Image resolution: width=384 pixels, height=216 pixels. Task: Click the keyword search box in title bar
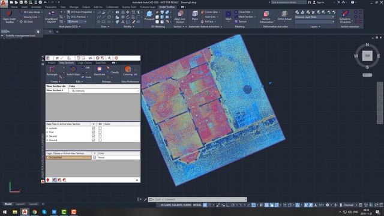pyautogui.click(x=289, y=2)
